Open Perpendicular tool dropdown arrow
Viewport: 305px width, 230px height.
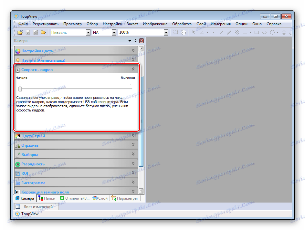(250, 33)
